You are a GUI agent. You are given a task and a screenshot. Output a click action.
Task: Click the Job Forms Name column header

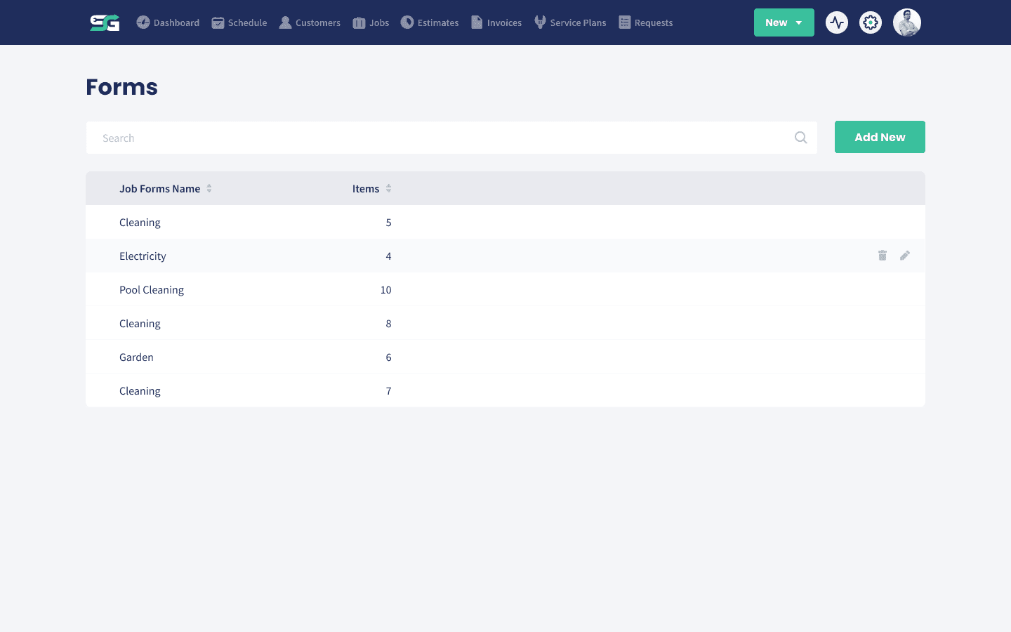click(x=159, y=188)
